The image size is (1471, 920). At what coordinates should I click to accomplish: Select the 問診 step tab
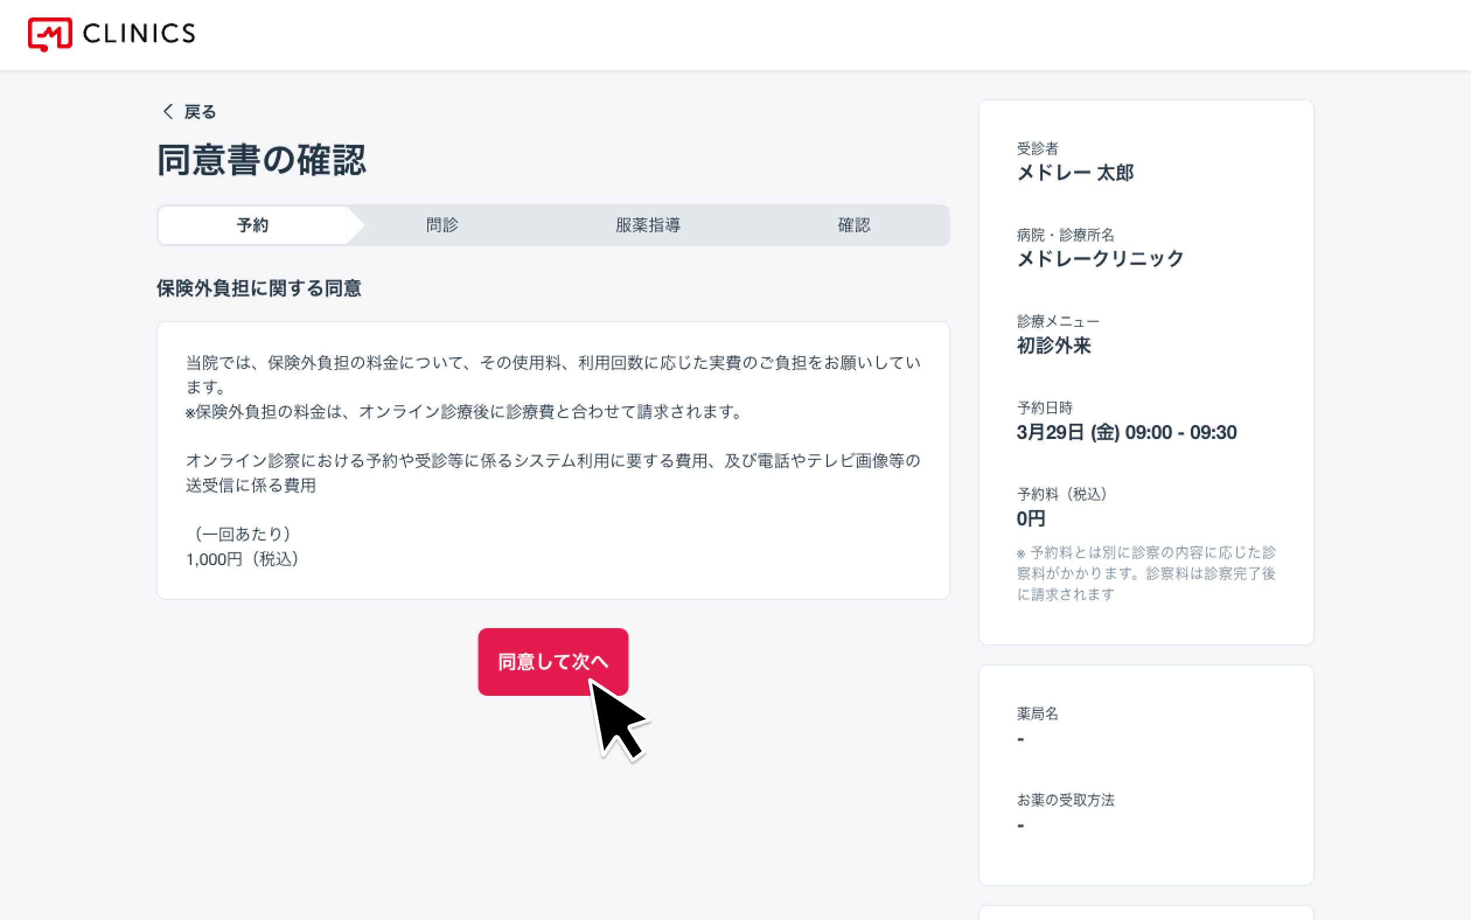pyautogui.click(x=442, y=225)
